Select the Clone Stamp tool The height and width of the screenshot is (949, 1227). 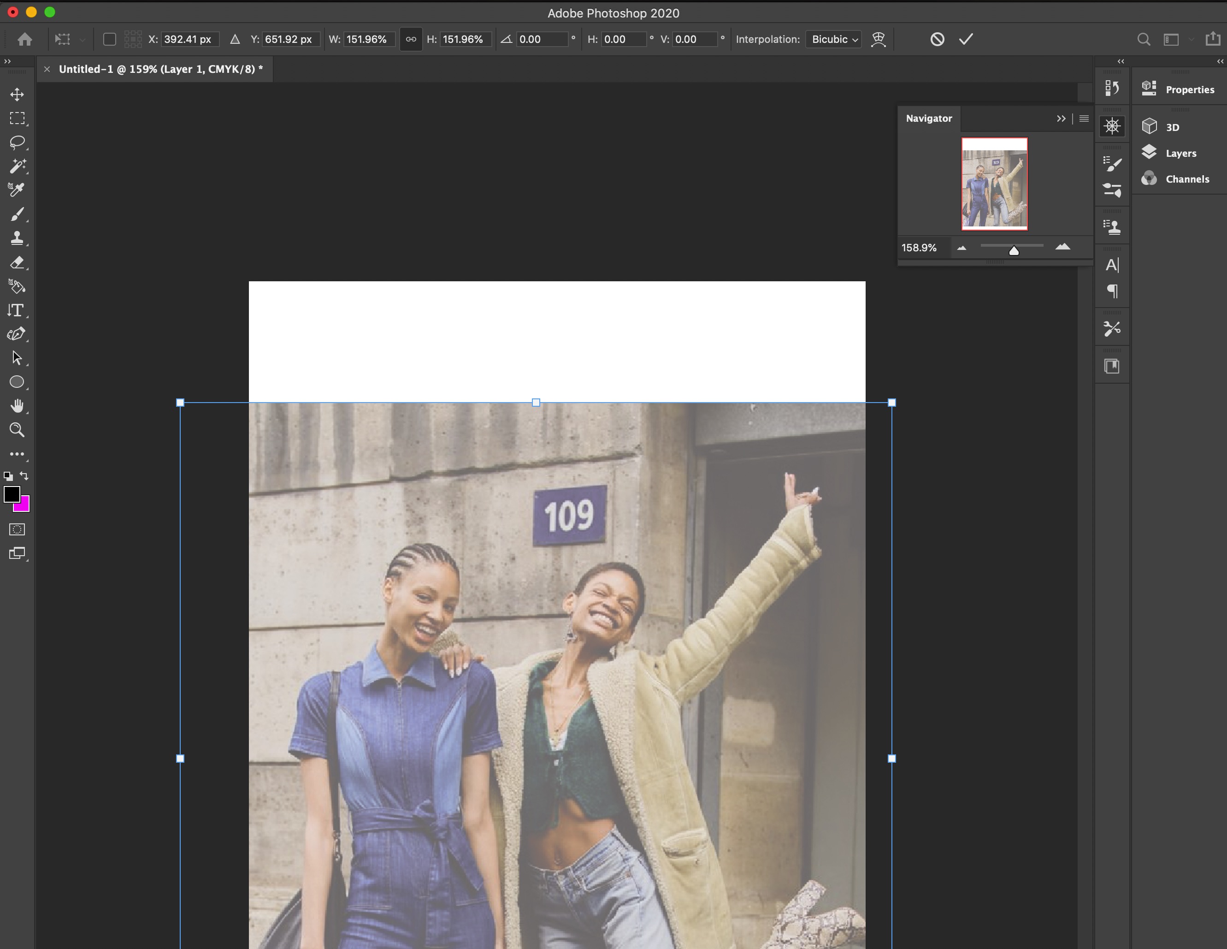point(17,238)
